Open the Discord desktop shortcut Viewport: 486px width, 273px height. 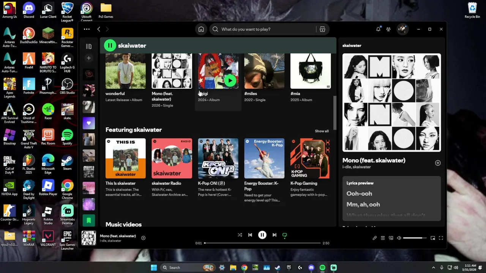click(29, 10)
